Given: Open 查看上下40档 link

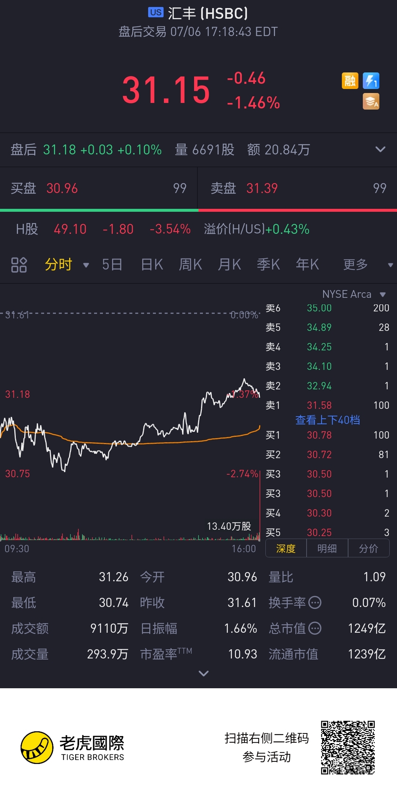Looking at the screenshot, I should click(x=328, y=420).
